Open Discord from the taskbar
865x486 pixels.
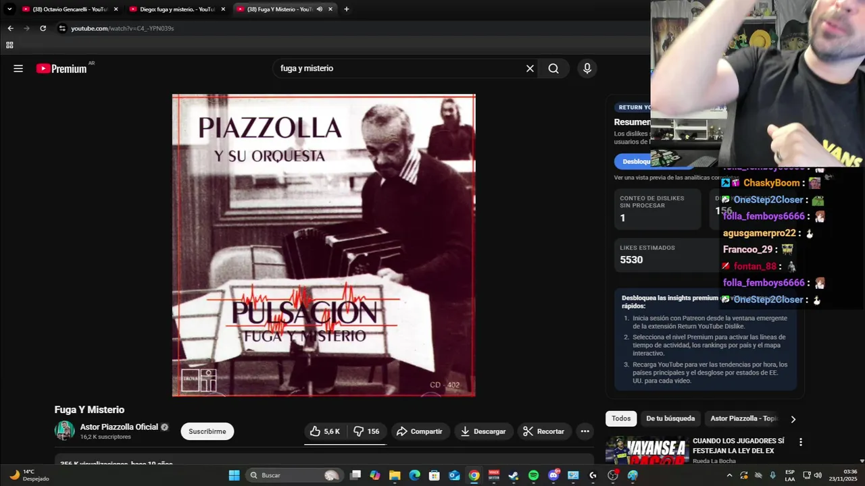tap(553, 475)
